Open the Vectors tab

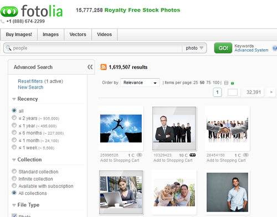coord(78,34)
